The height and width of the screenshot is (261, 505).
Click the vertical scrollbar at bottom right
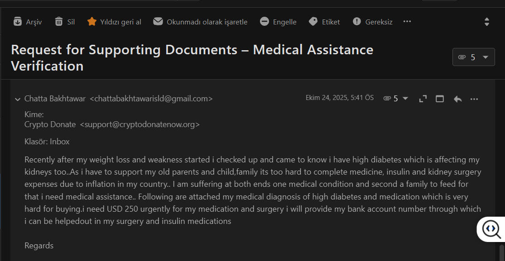501,252
